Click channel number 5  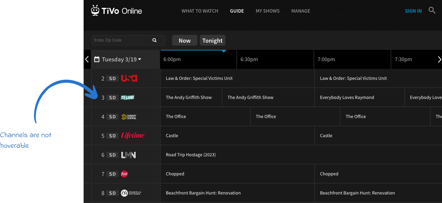[x=103, y=136]
